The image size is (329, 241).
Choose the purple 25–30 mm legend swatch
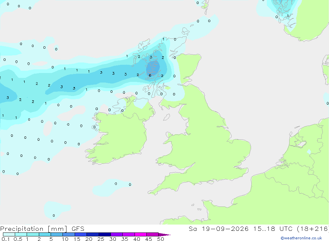click(105, 234)
